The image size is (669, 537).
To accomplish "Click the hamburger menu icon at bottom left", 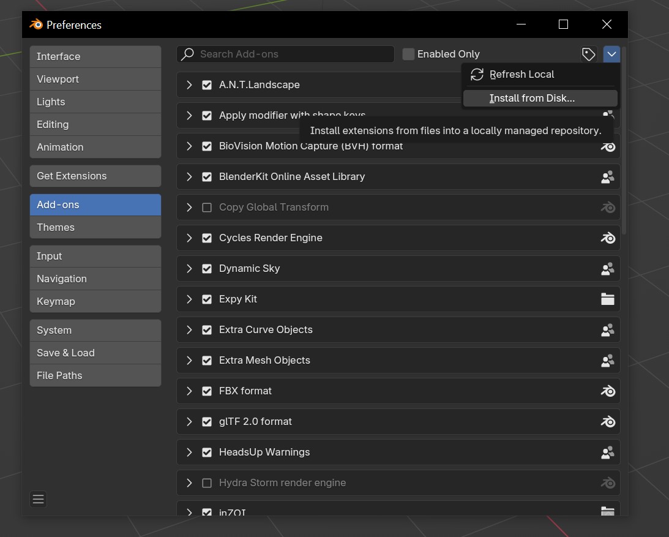I will coord(39,499).
